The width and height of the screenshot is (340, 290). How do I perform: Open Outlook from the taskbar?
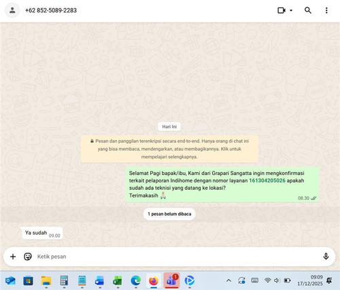coord(10,280)
